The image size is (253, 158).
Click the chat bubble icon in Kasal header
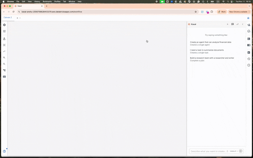pyautogui.click(x=232, y=24)
